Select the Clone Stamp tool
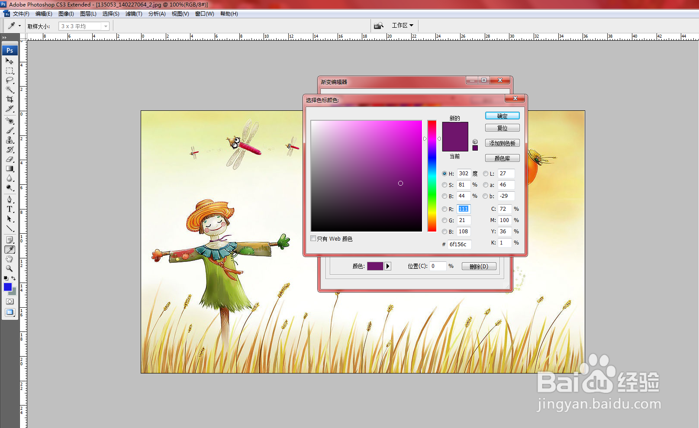 (x=10, y=140)
